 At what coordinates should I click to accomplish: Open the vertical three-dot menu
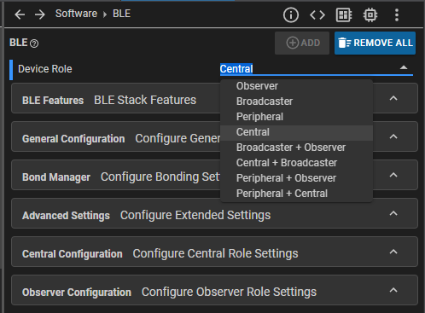397,14
